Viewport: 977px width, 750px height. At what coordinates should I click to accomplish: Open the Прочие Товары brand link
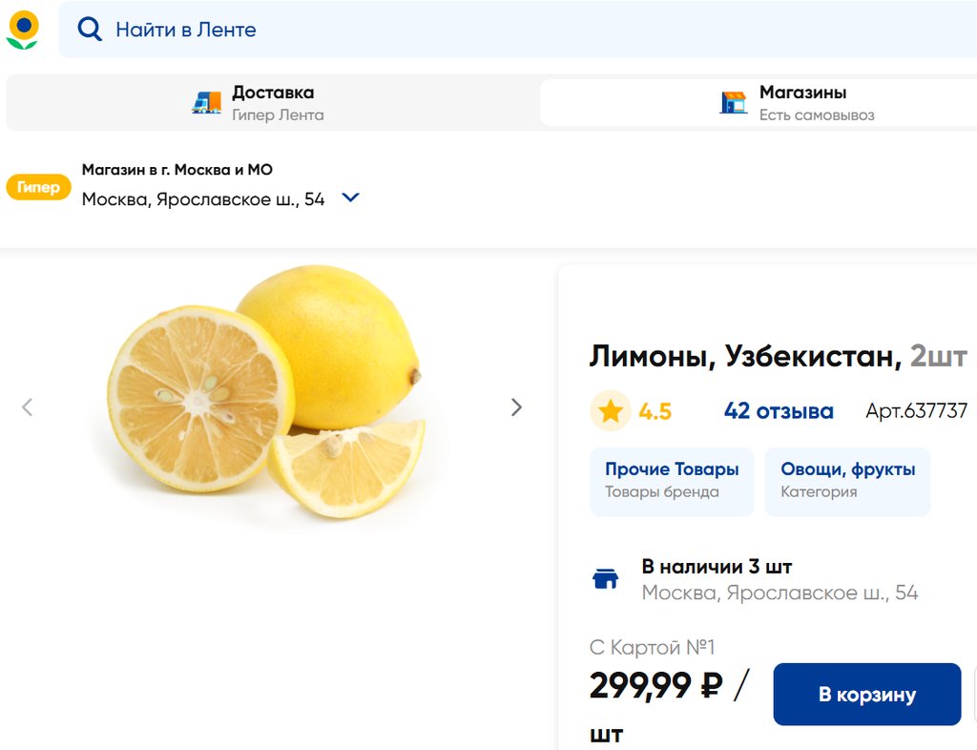click(672, 481)
